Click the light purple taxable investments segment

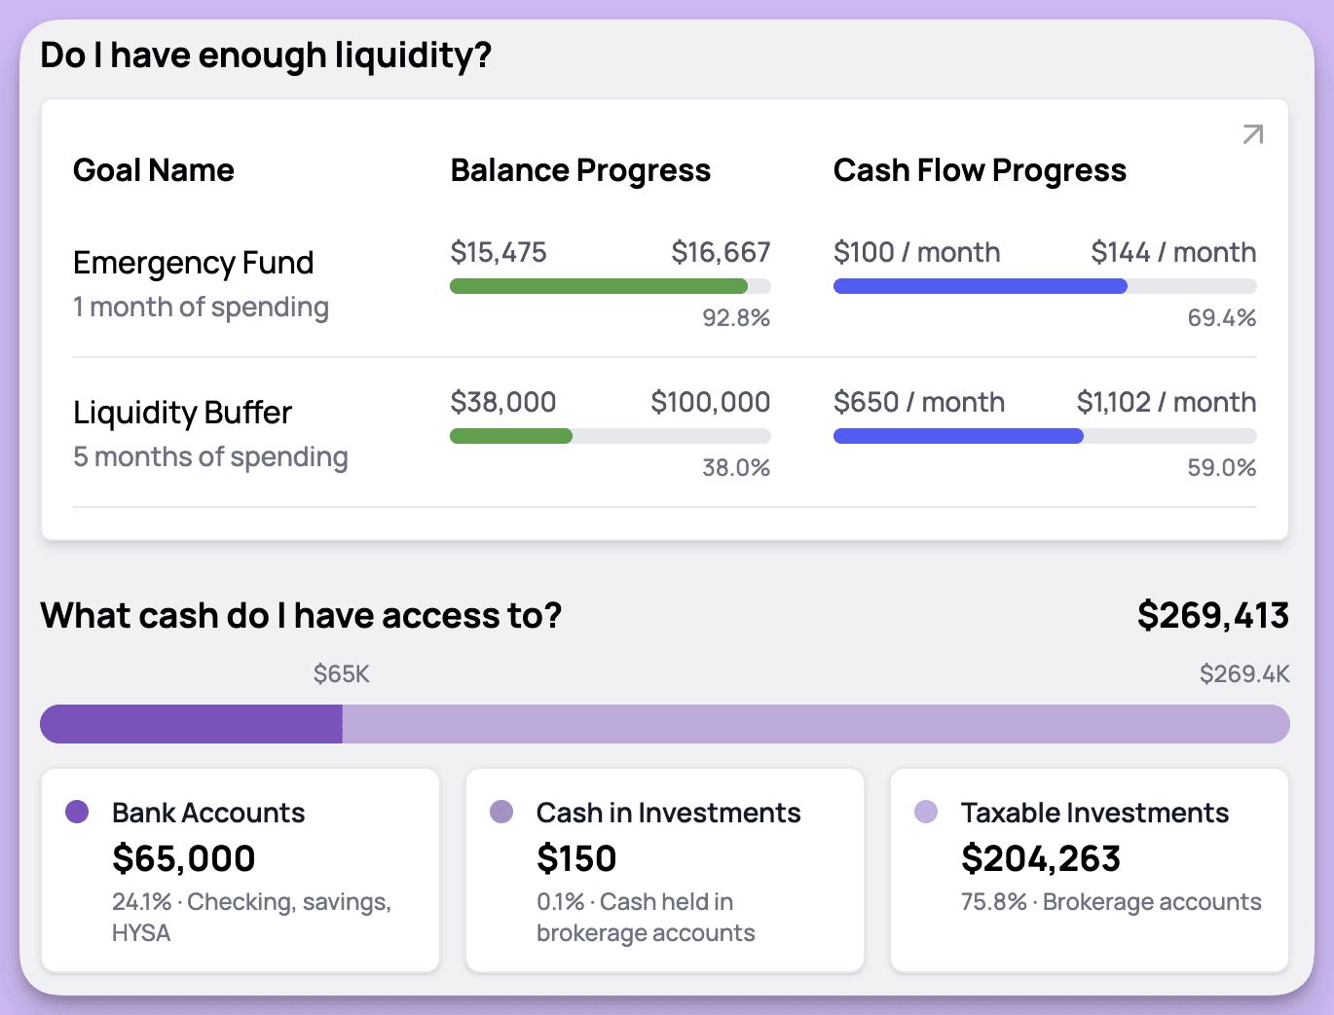[816, 724]
